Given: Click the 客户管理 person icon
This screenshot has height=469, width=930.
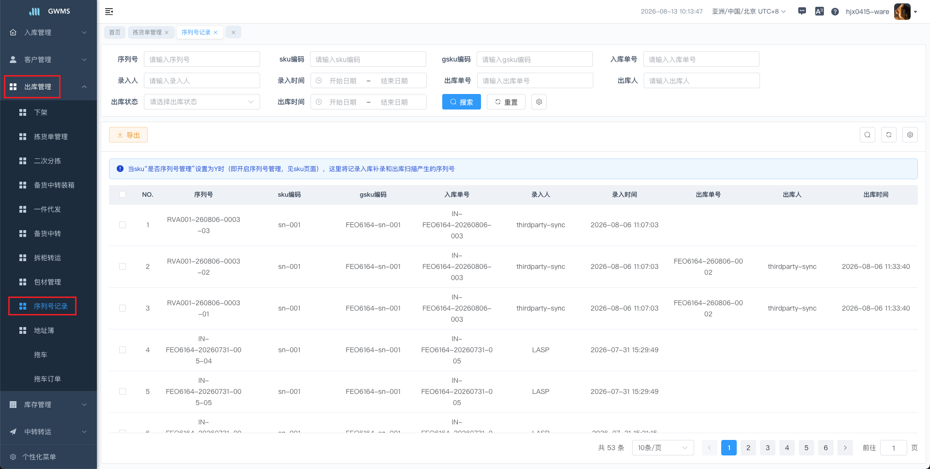Looking at the screenshot, I should point(13,60).
